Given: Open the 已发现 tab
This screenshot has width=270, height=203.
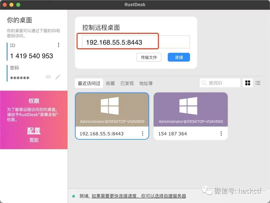Looking at the screenshot, I should coord(127,83).
